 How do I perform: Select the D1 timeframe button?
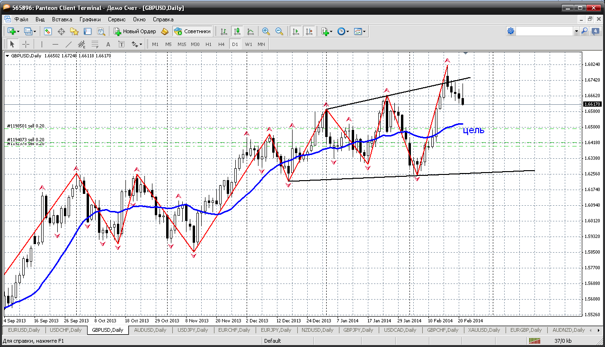[x=234, y=44]
